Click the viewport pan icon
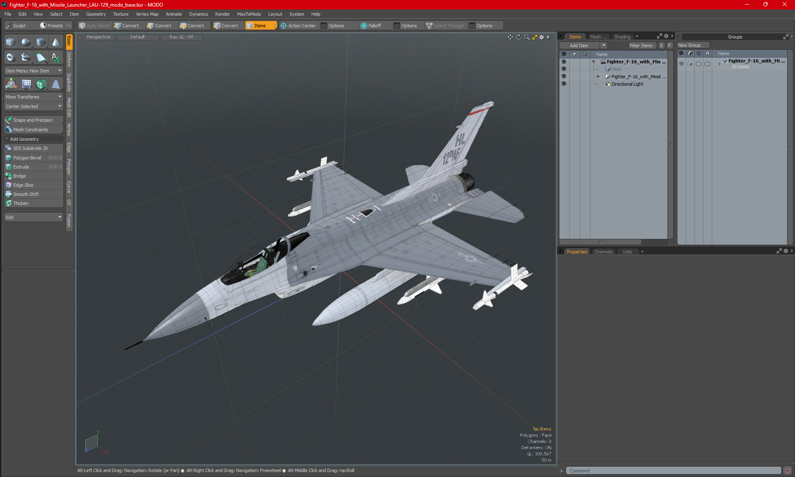 point(510,37)
